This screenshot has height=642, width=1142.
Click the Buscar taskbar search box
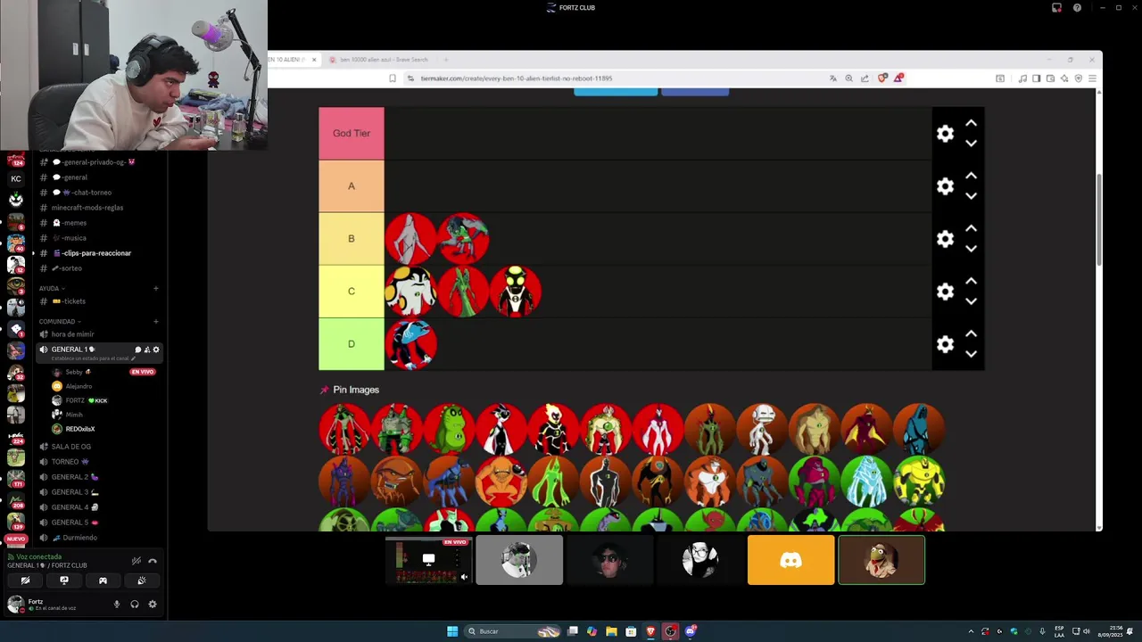[x=513, y=631]
